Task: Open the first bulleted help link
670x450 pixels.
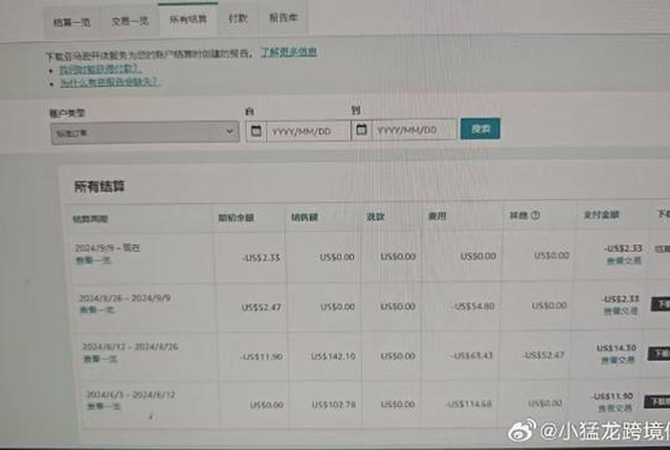Action: click(100, 69)
